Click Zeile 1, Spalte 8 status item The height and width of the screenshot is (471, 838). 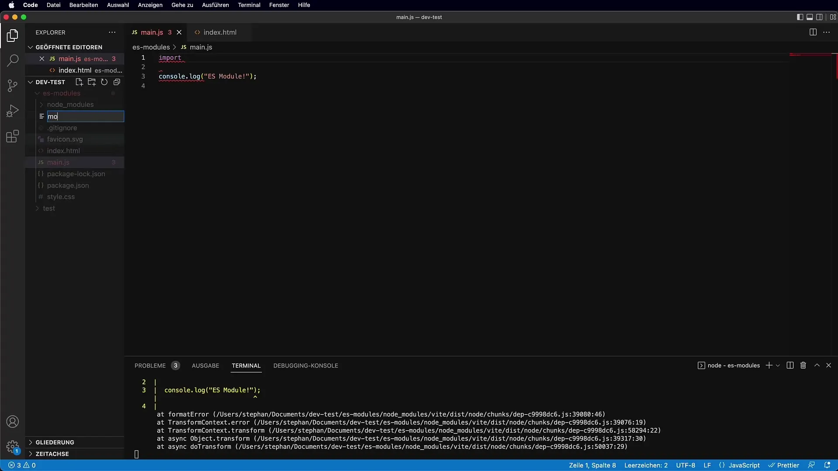coord(592,465)
